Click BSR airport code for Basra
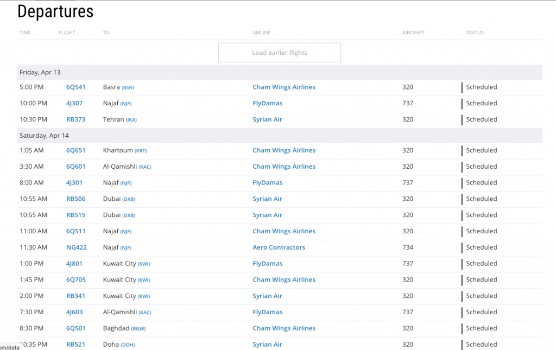 pyautogui.click(x=128, y=87)
